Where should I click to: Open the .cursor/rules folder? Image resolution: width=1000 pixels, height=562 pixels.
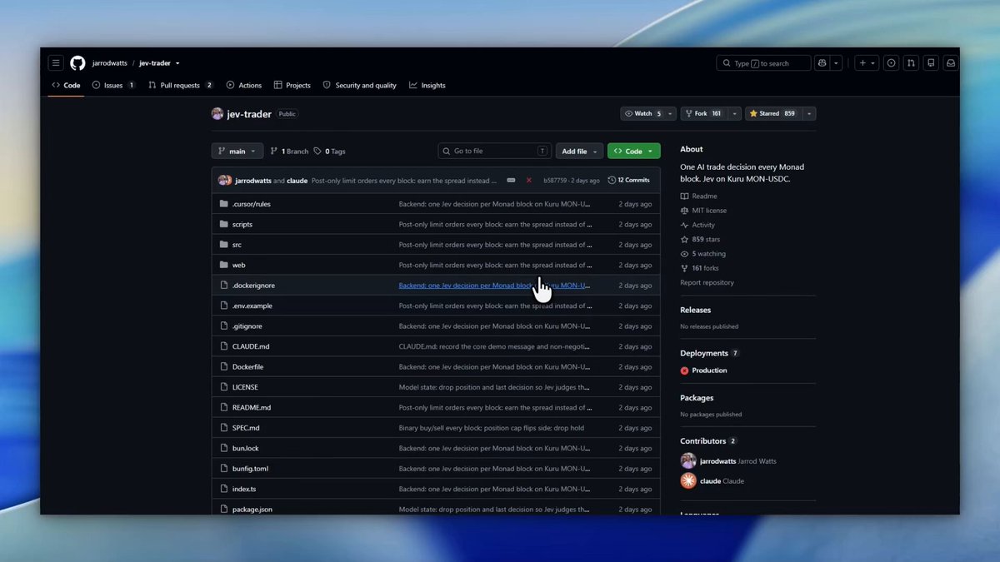[x=251, y=204]
